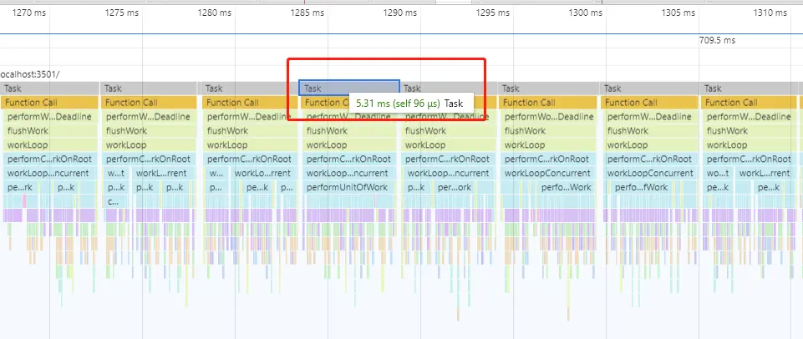The width and height of the screenshot is (803, 339).
Task: Click the 1310 ms ruler mark
Action: [x=770, y=13]
